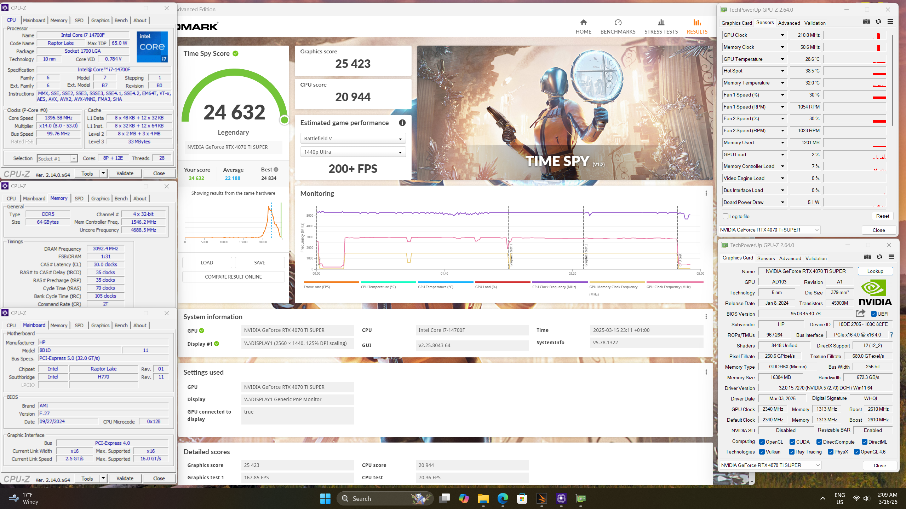Open Validation tab in GPU-Z Graphics Card window
This screenshot has width=906, height=509.
(816, 258)
